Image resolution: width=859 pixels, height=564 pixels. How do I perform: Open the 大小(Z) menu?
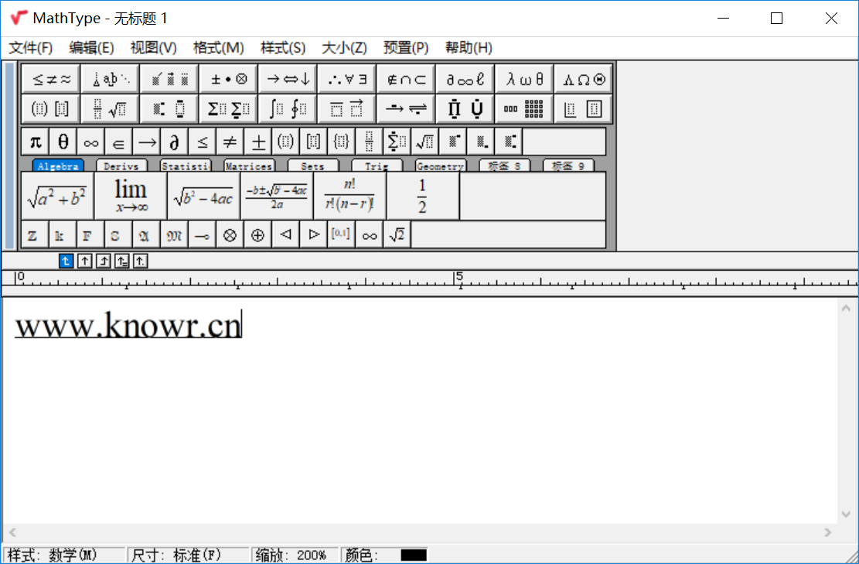click(x=344, y=48)
